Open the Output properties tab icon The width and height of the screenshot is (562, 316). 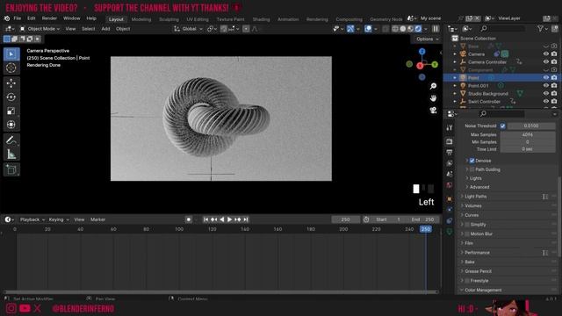pos(450,152)
